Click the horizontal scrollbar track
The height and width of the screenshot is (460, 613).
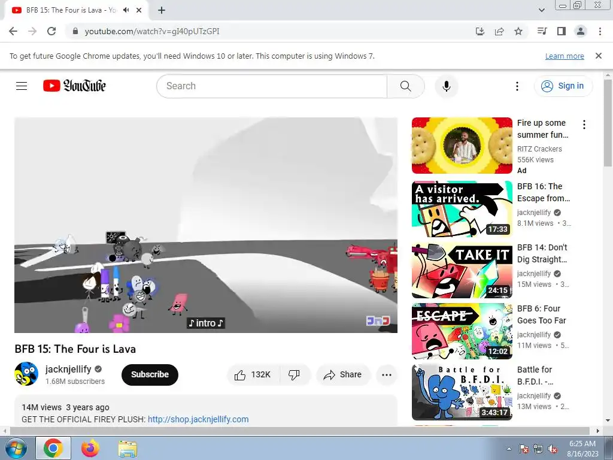click(299, 431)
